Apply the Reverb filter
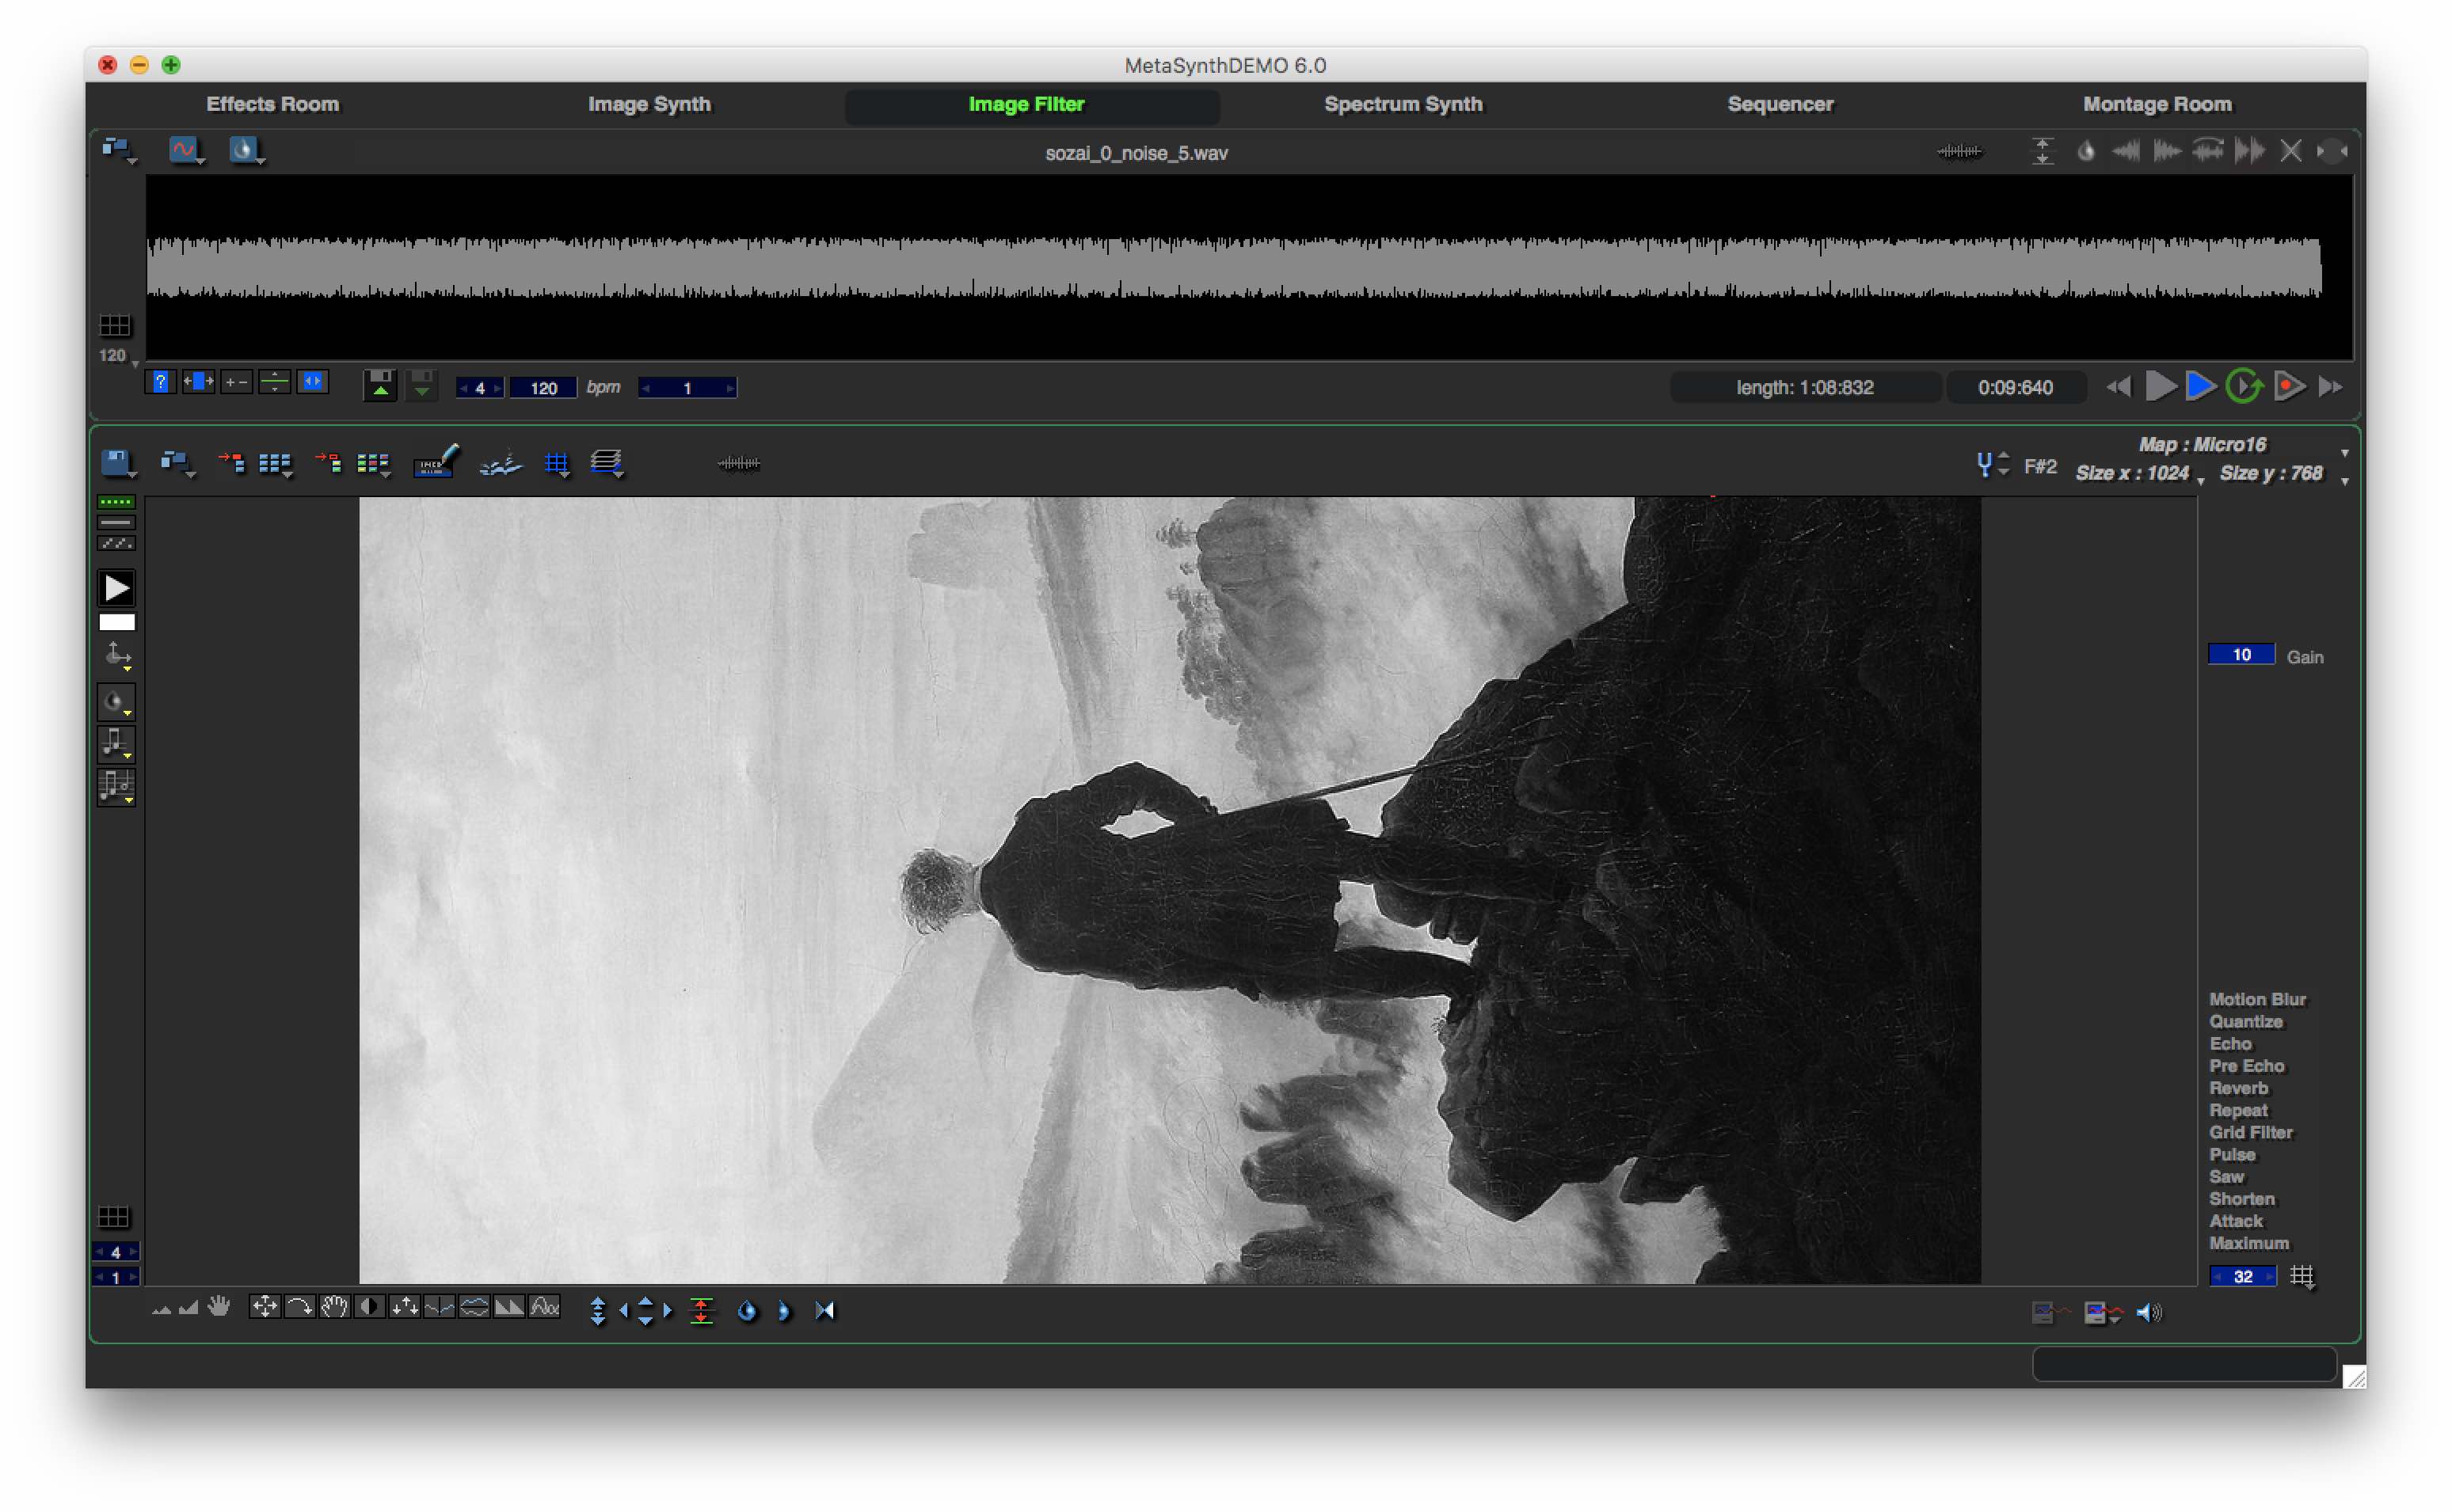 click(2239, 1089)
